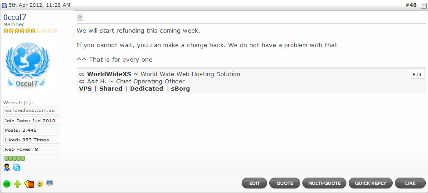Click the shield report post icon
This screenshot has height=193, width=428.
click(x=40, y=184)
